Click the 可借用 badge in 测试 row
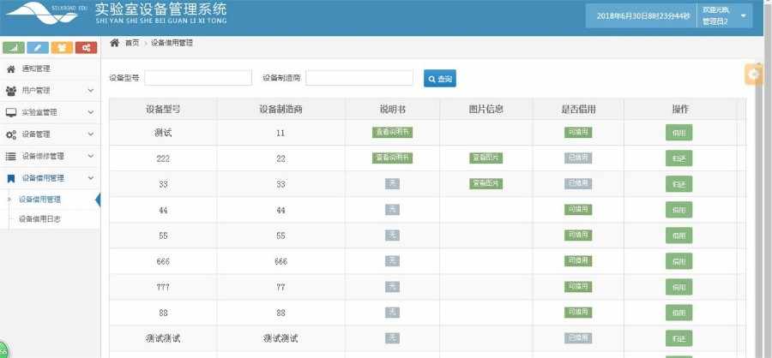Screen dimensions: 772x358 tap(578, 132)
